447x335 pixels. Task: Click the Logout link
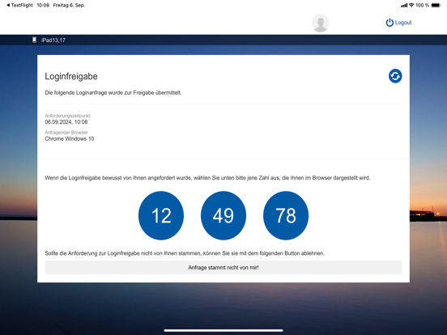[398, 23]
